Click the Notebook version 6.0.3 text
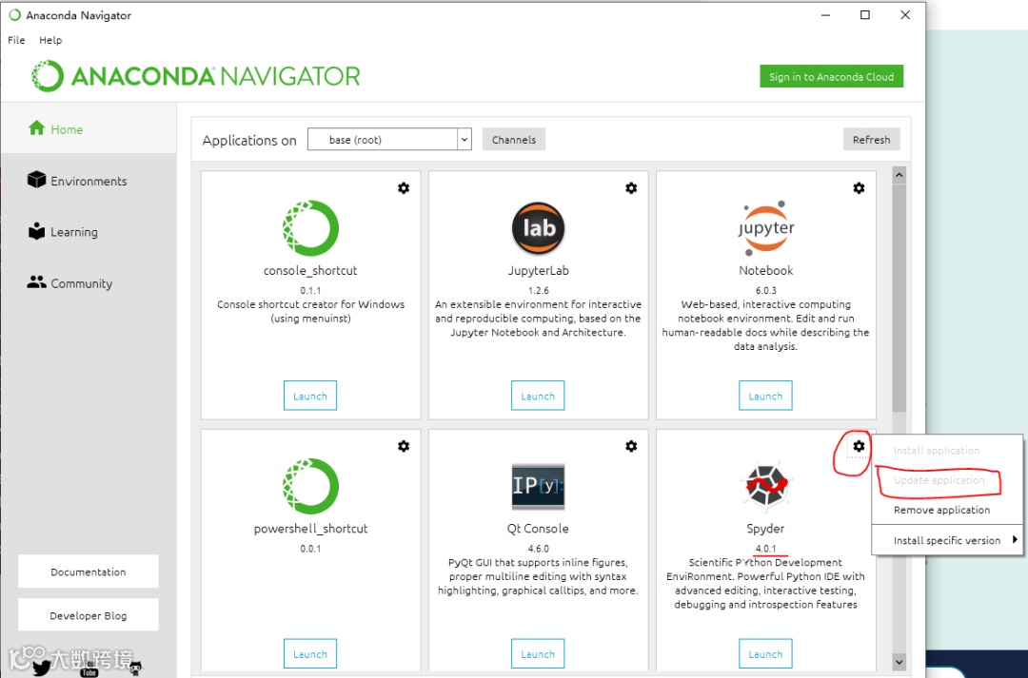Image resolution: width=1028 pixels, height=678 pixels. click(765, 290)
